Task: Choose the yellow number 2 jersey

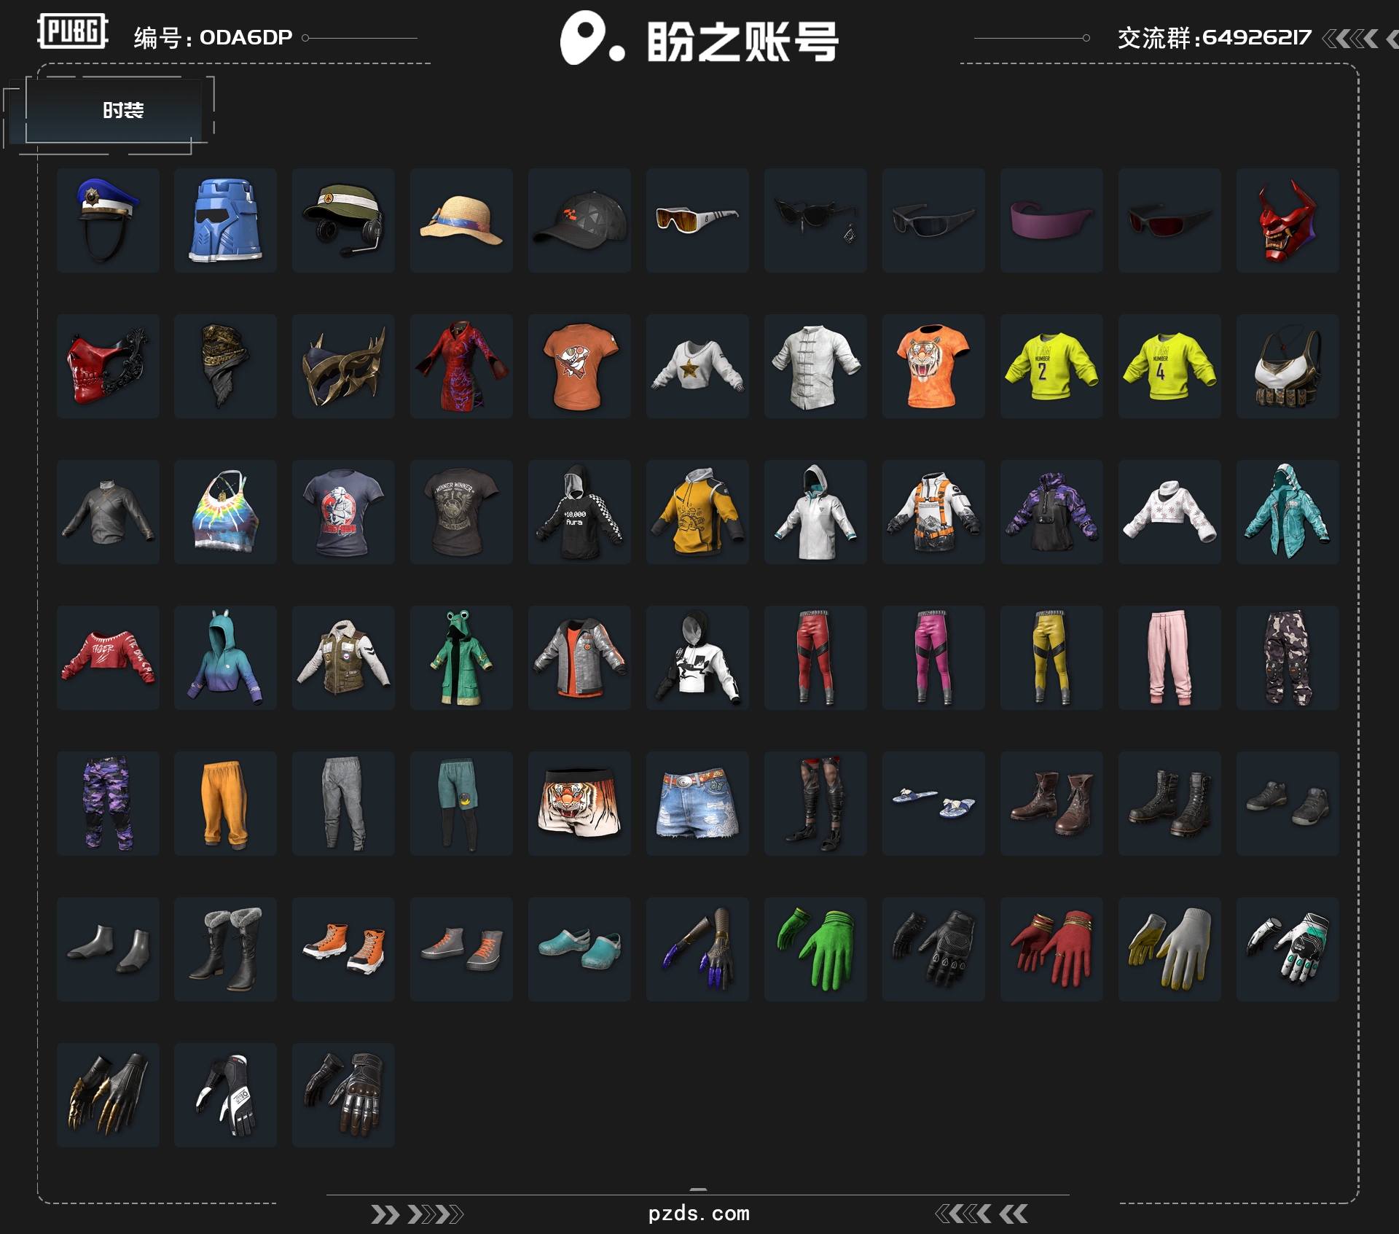Action: click(x=1051, y=366)
